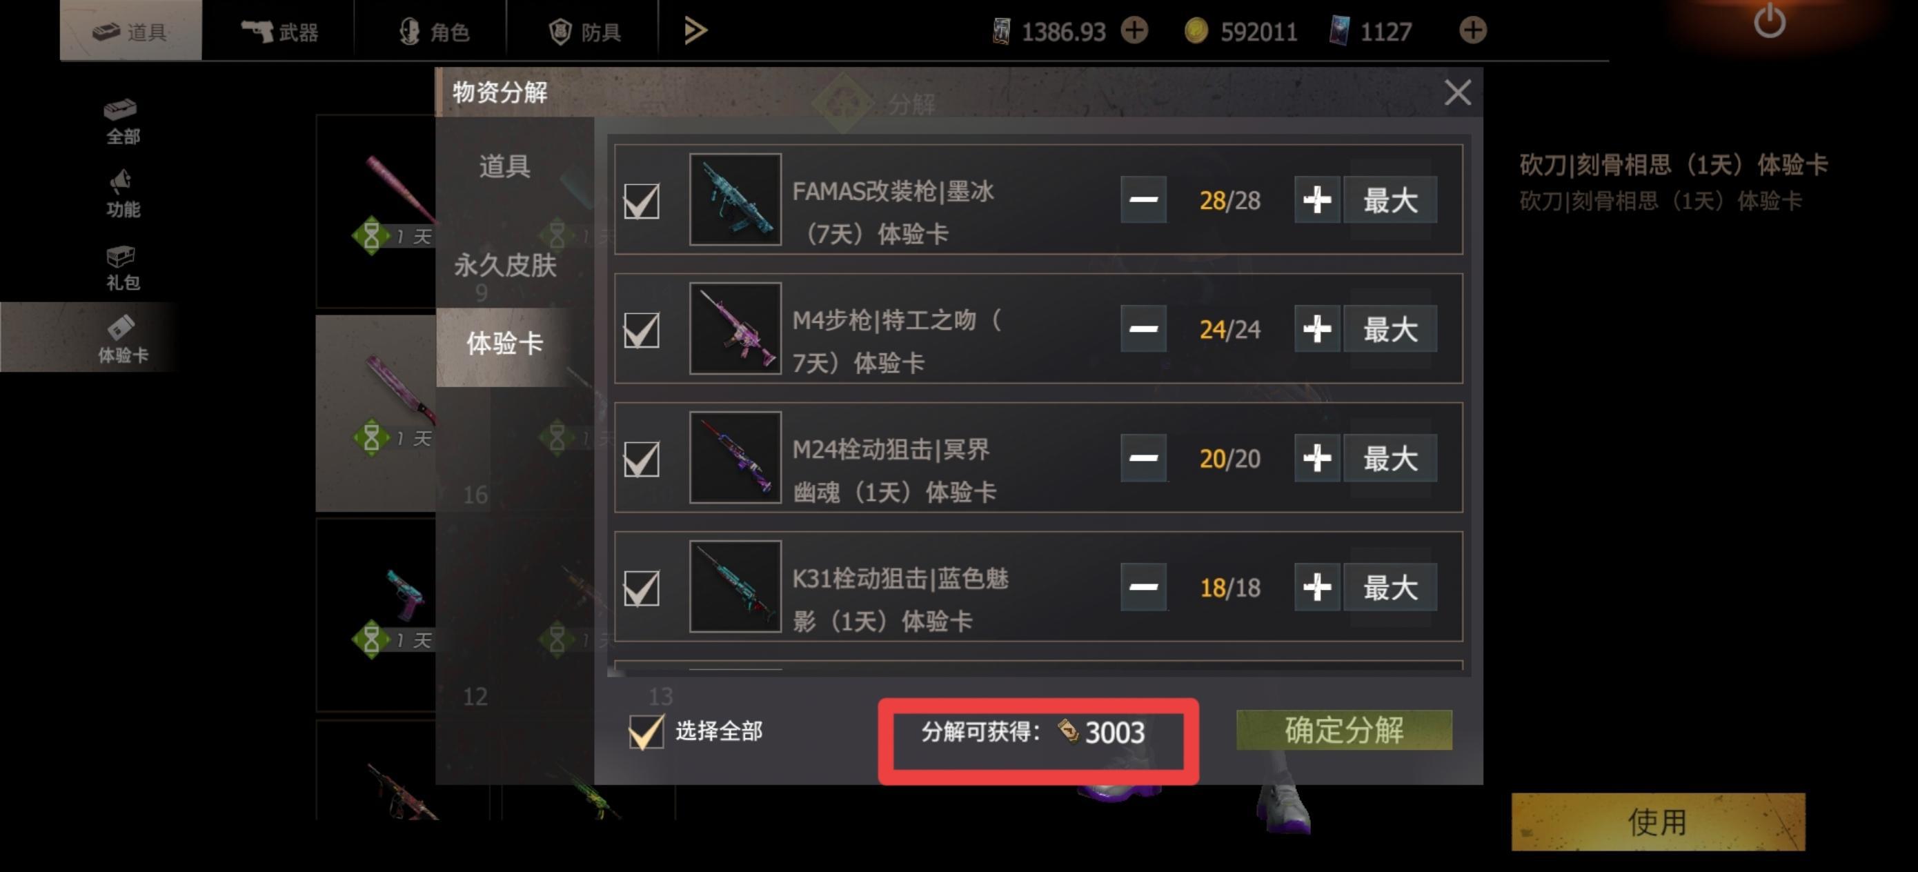
Task: Uncheck the M4步枪 特工之吻 checkbox
Action: 641,329
